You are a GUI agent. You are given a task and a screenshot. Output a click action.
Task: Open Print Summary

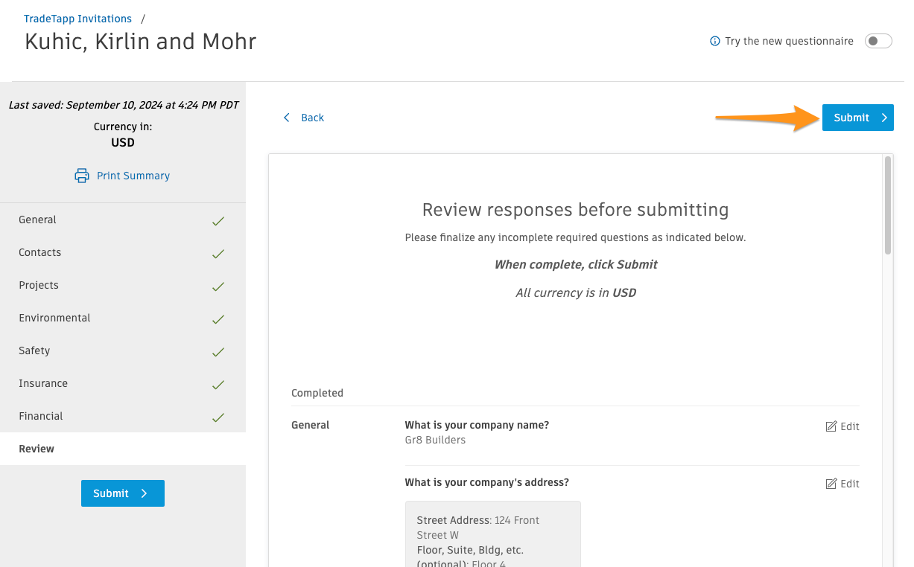(x=133, y=176)
